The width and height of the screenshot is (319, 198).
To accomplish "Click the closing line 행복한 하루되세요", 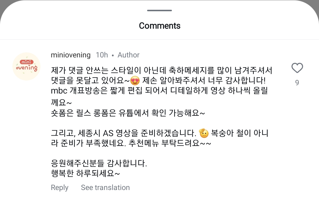I will (x=85, y=173).
